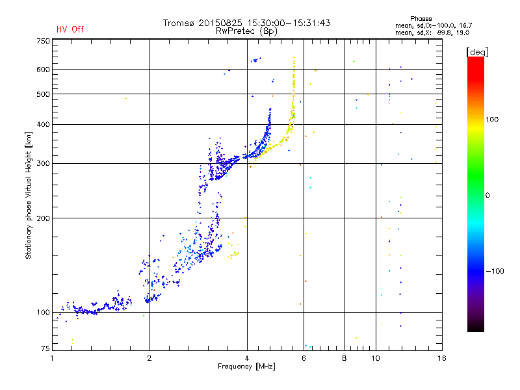Click frequency axis label '2'
520x390 pixels.
(149, 358)
